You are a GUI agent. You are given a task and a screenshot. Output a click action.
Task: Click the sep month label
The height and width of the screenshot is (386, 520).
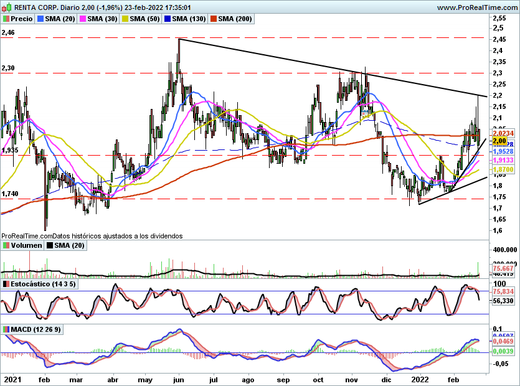(283, 380)
